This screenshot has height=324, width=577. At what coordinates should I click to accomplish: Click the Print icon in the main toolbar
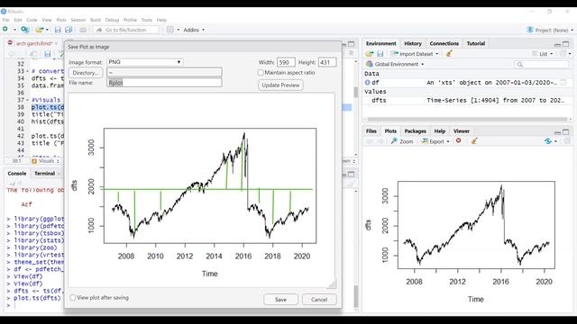83,30
